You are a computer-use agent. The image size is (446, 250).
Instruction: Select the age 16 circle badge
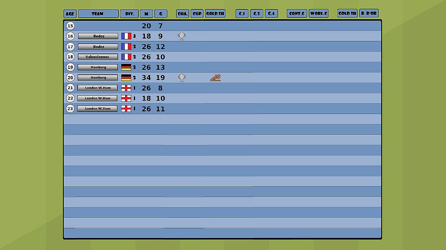click(70, 36)
